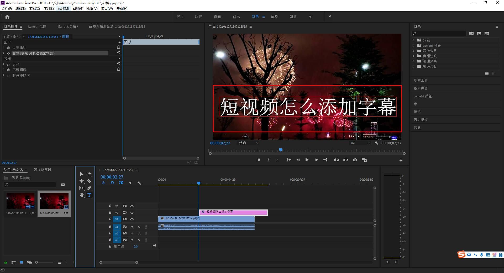
Task: Expand the 运动 effect
Action: tap(3, 64)
